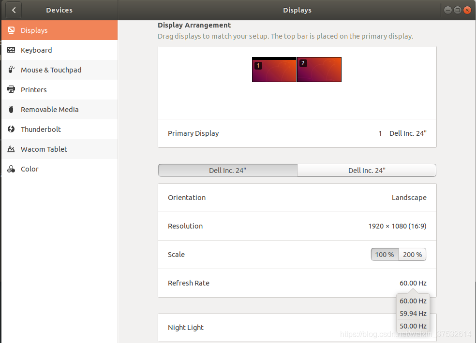The width and height of the screenshot is (476, 343).
Task: Click the Display Arrangement heading text
Action: (x=194, y=25)
